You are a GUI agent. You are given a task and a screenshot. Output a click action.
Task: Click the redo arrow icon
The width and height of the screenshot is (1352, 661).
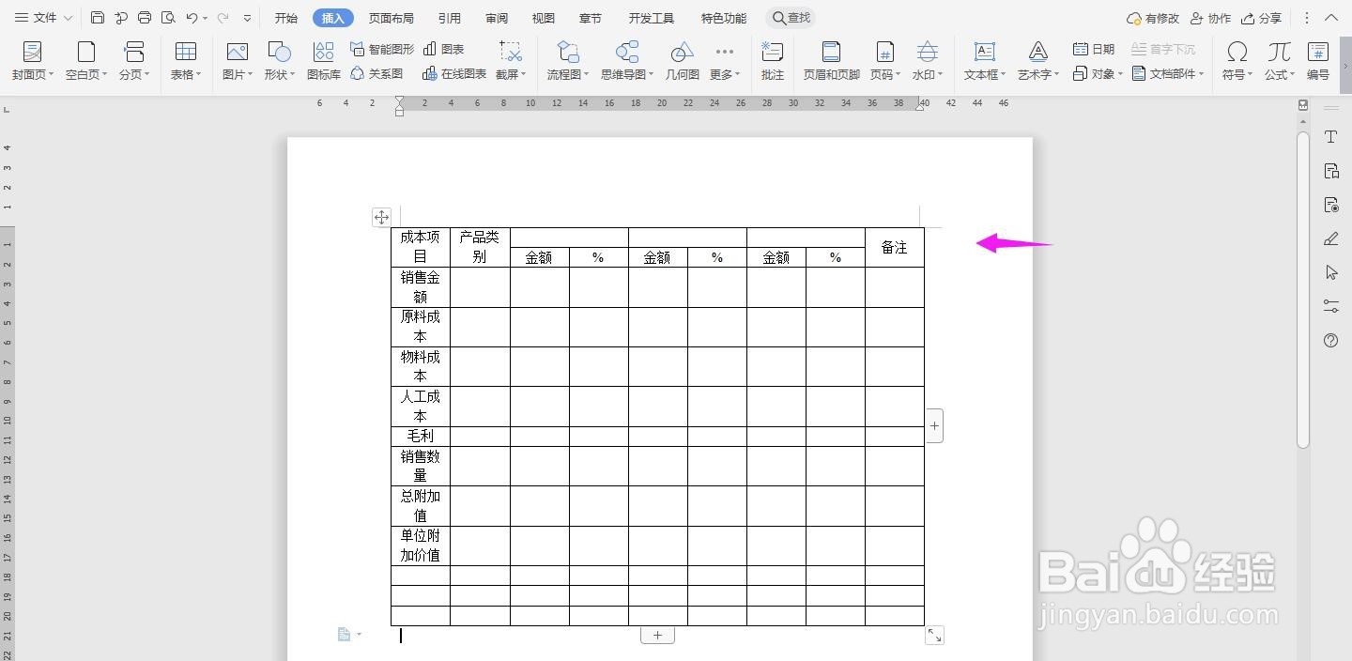[223, 18]
